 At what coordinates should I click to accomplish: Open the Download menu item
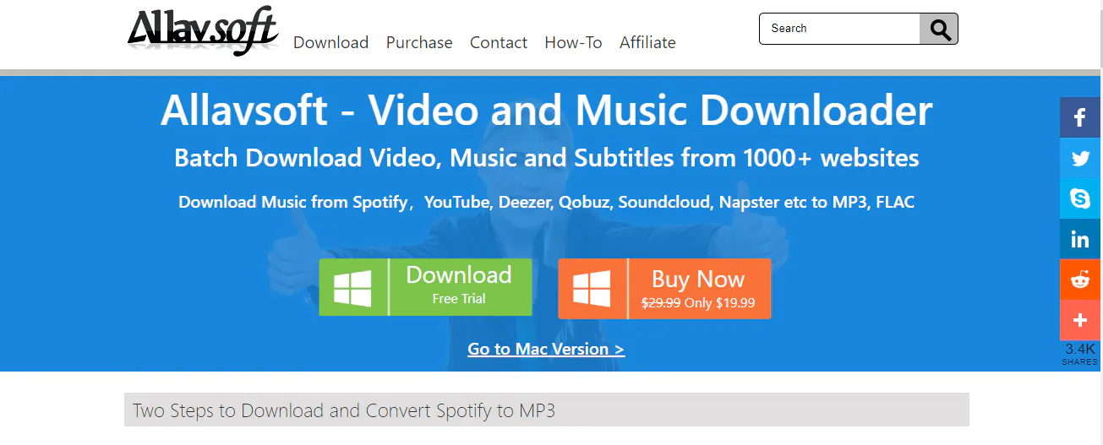pyautogui.click(x=330, y=42)
